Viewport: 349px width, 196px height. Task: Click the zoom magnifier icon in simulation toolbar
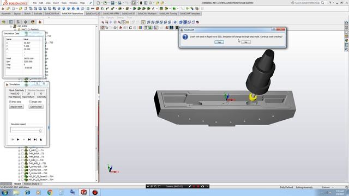tap(103, 22)
